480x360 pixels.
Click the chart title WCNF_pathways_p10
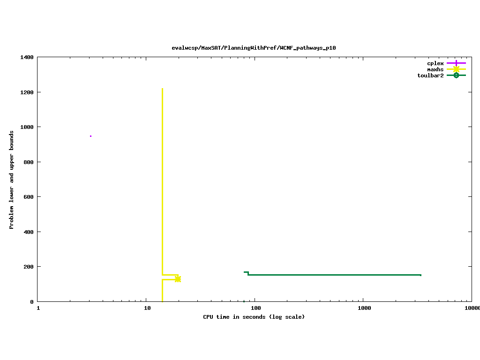point(254,48)
